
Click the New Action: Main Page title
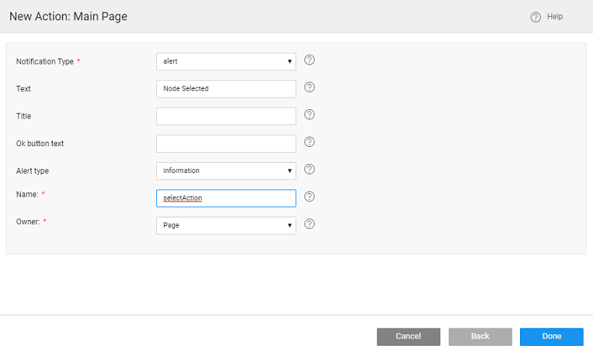[x=68, y=17]
